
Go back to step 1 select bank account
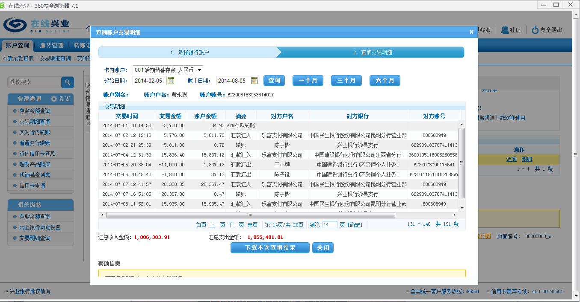[x=189, y=52]
